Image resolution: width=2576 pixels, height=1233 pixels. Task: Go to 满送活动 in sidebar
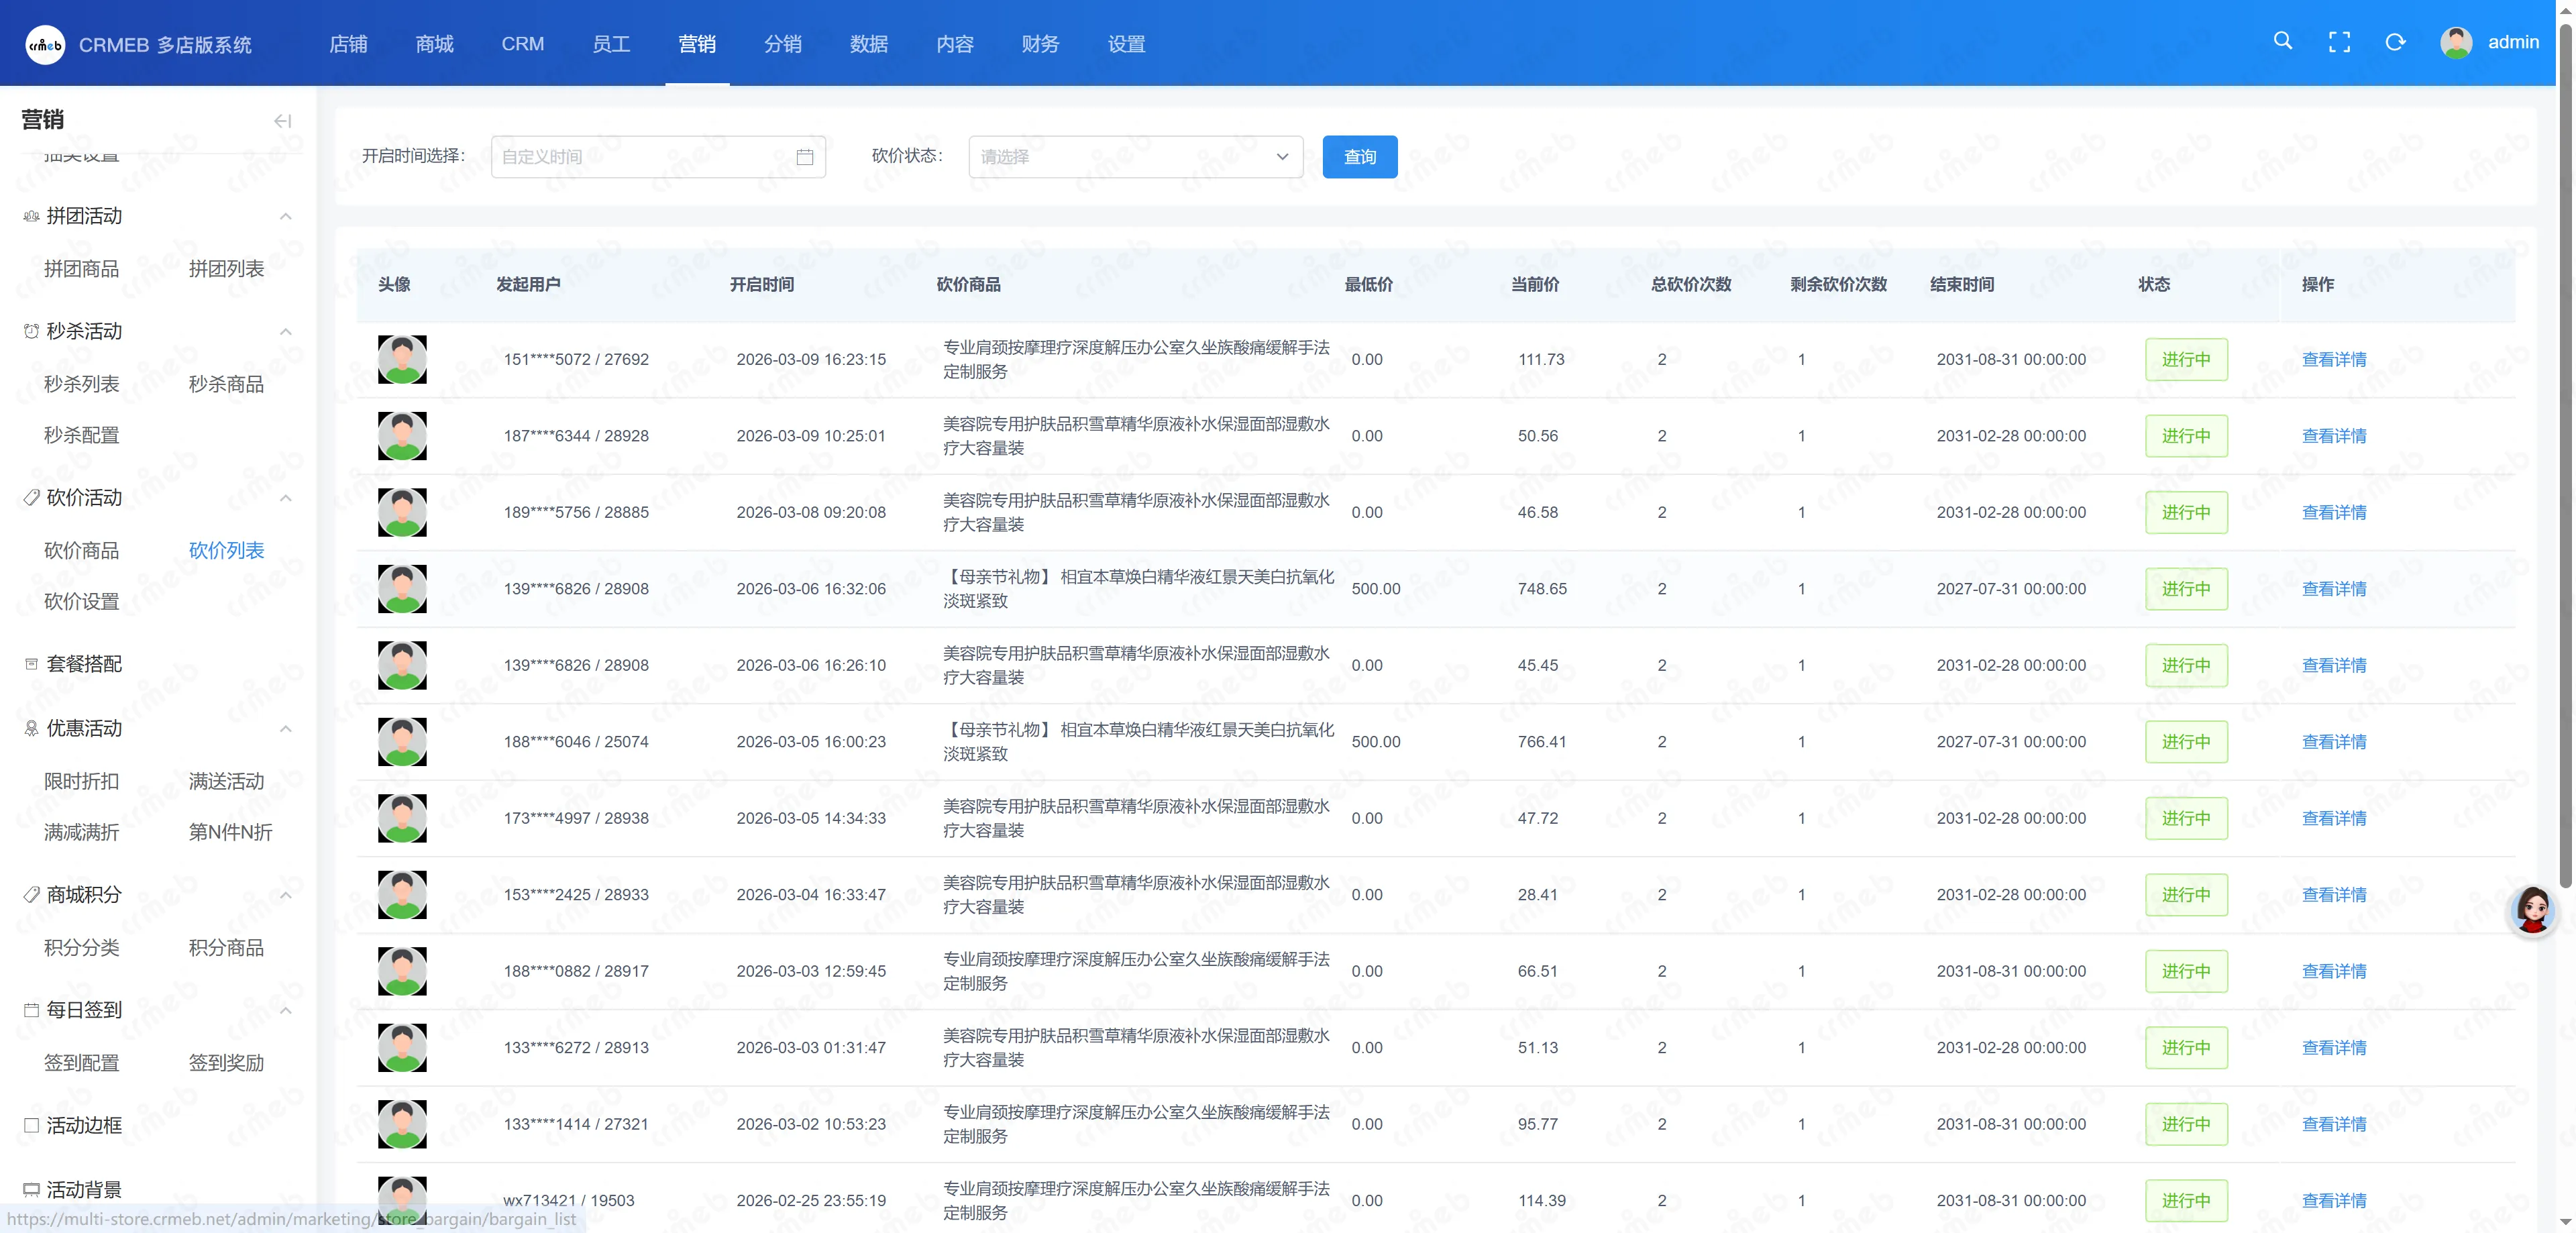click(226, 781)
